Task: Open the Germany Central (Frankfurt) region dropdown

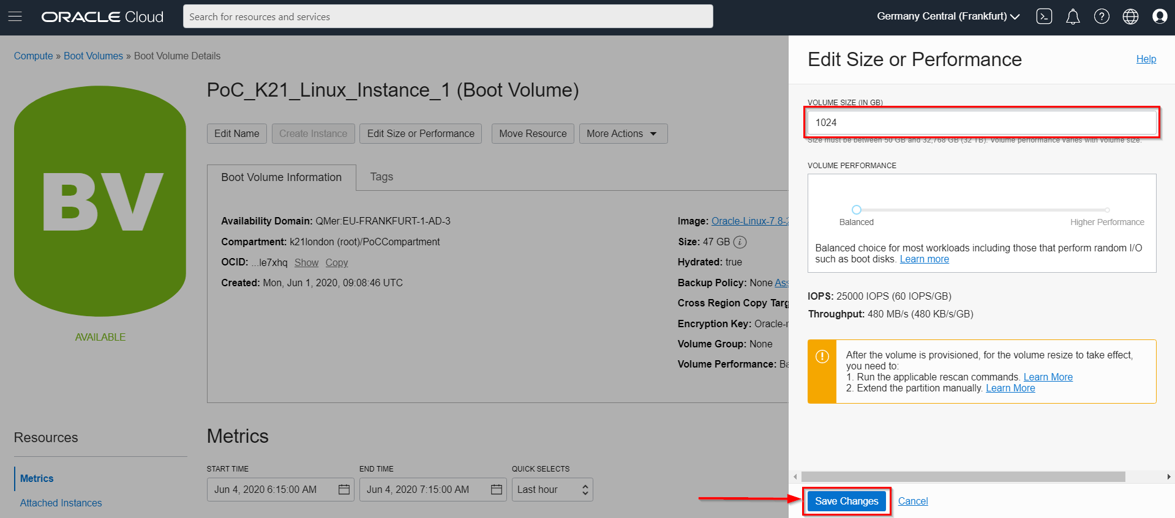Action: coord(948,17)
